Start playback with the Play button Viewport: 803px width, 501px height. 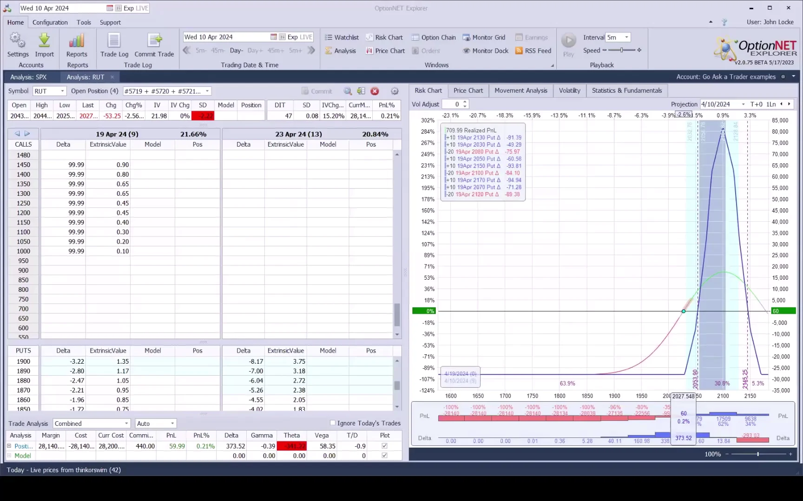[x=569, y=45]
